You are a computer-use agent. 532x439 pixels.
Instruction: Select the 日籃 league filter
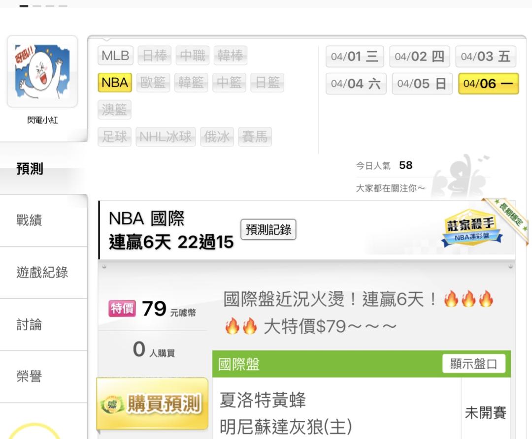267,82
